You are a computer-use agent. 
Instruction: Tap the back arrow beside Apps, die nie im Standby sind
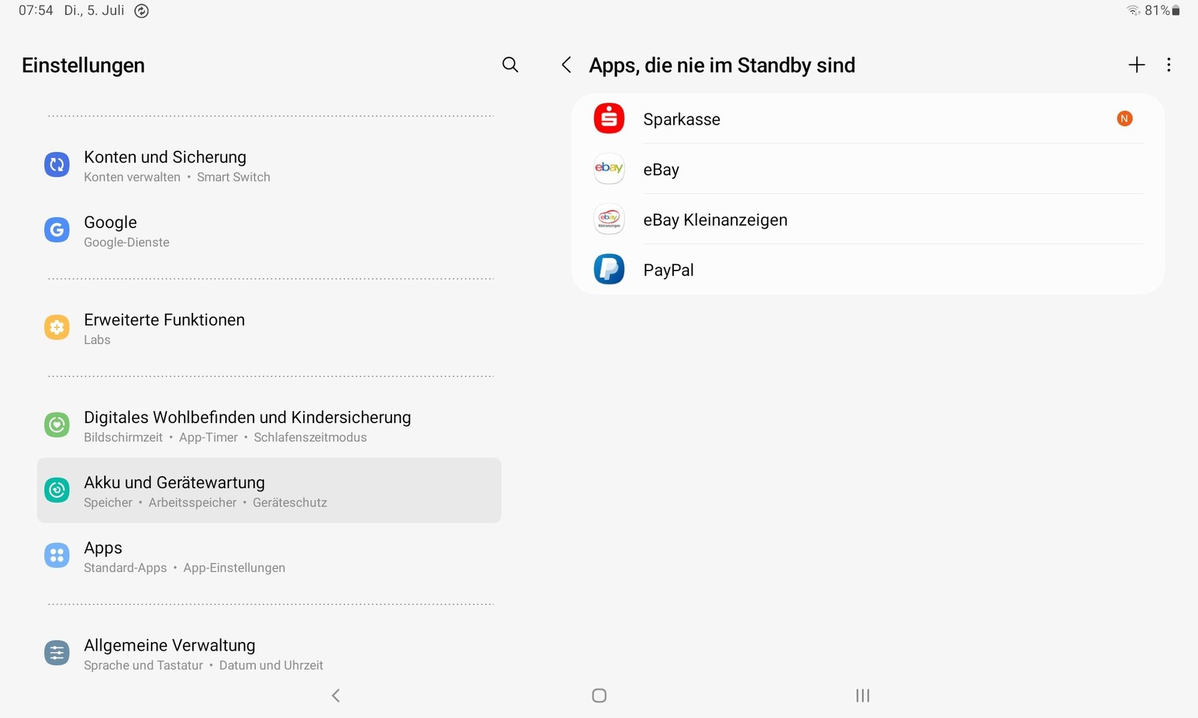(x=566, y=65)
